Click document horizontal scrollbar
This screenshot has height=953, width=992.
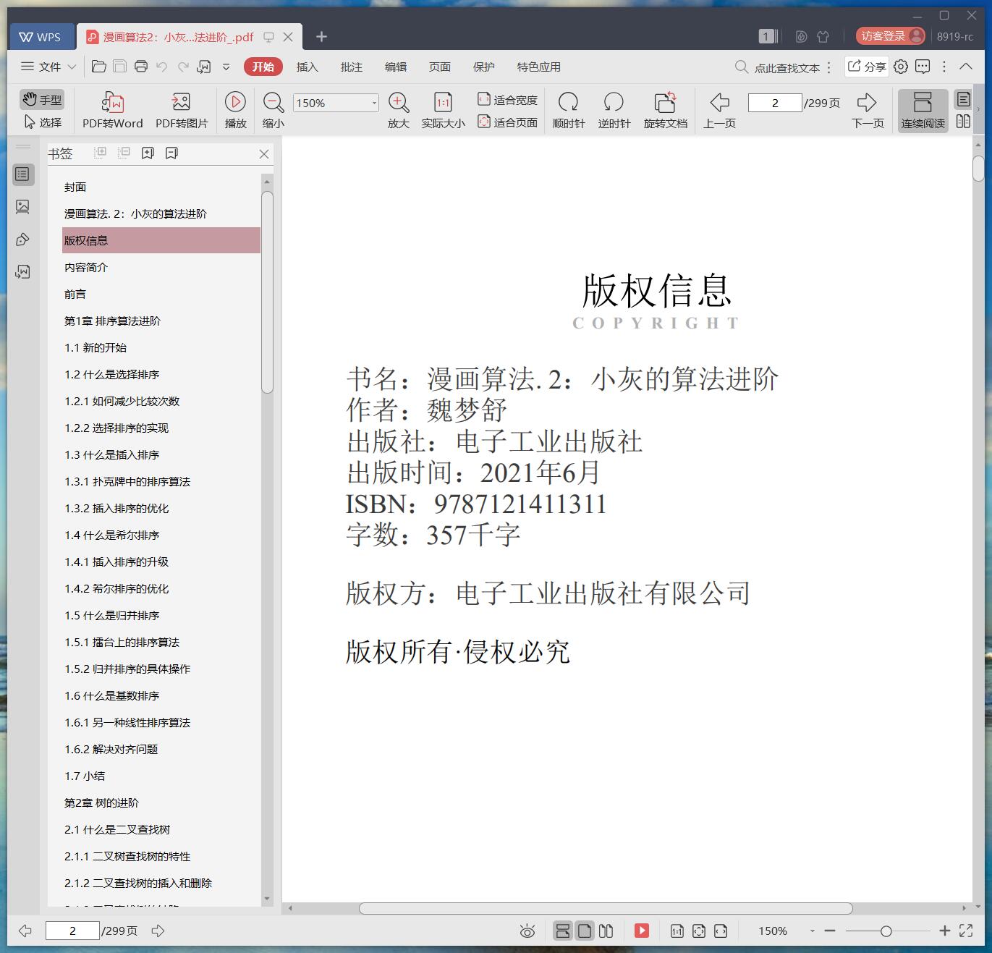tap(606, 908)
